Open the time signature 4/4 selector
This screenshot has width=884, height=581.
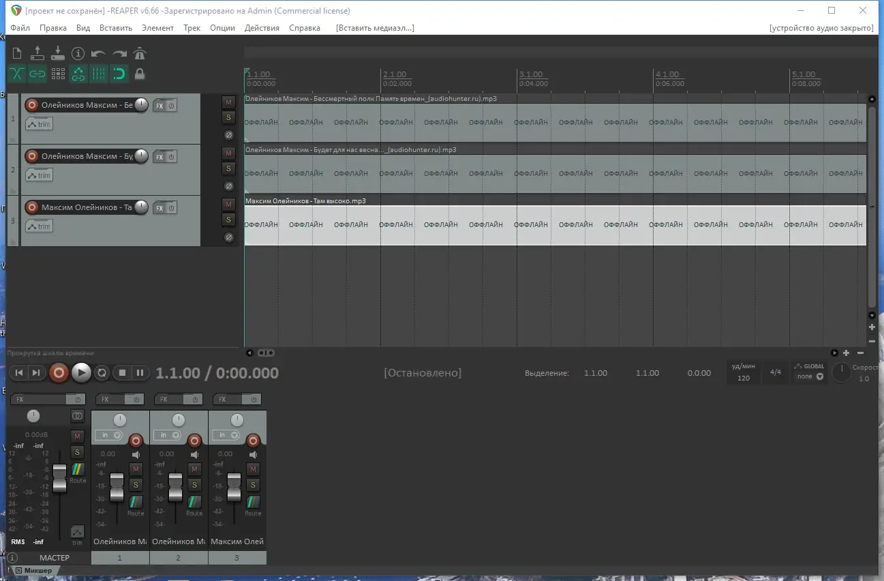click(776, 372)
